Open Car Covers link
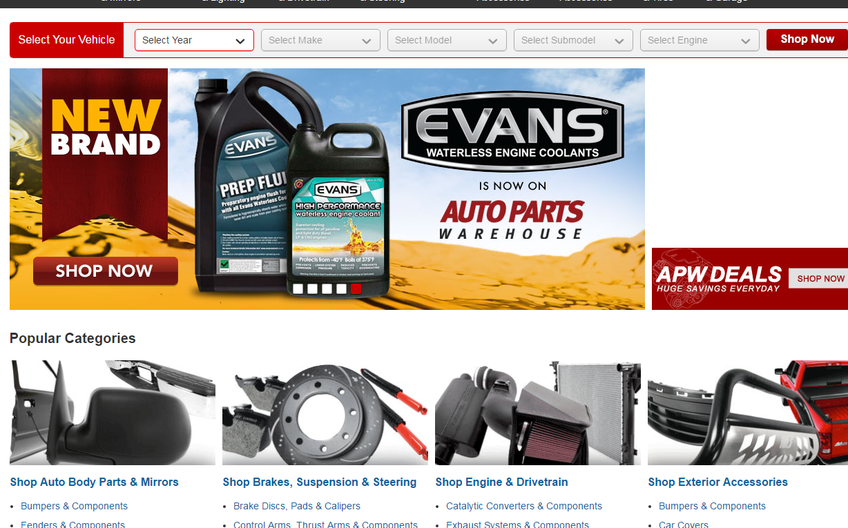The width and height of the screenshot is (848, 528). [684, 525]
